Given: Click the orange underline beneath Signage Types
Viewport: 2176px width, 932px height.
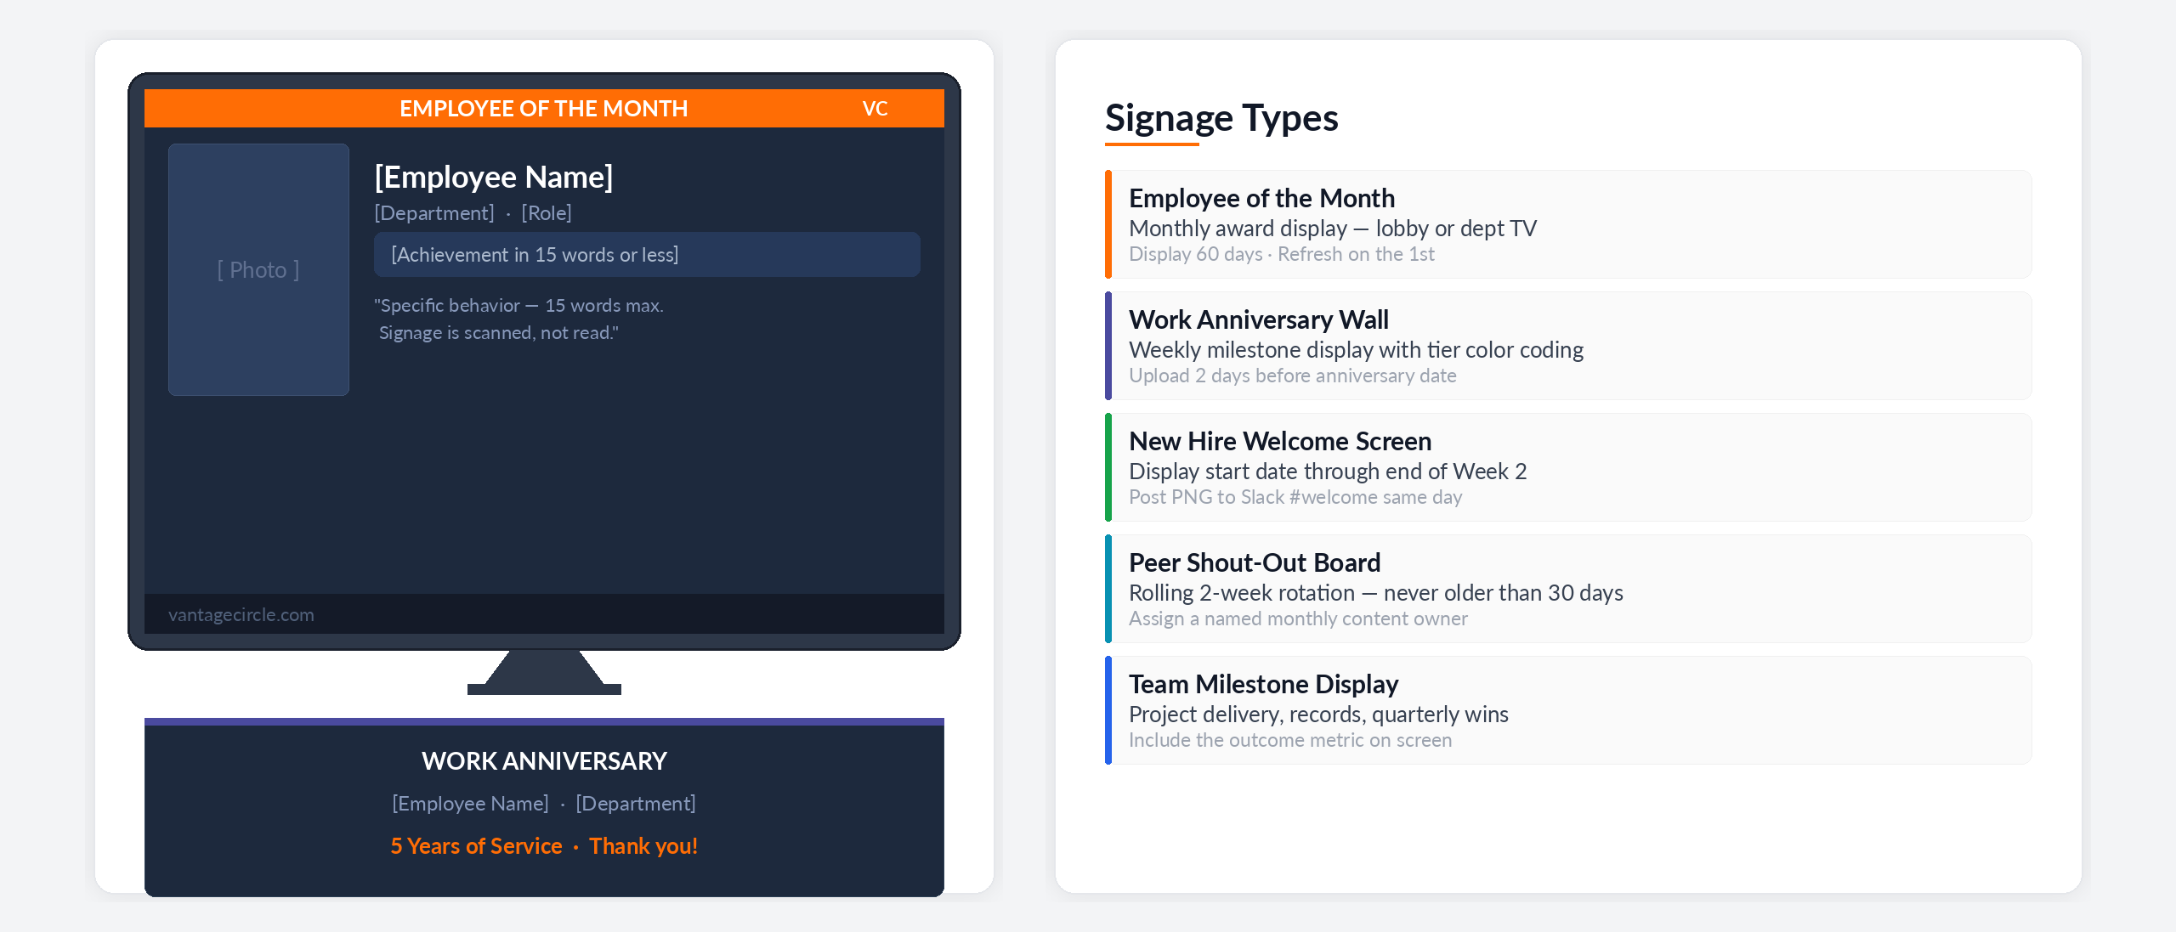Looking at the screenshot, I should [x=1152, y=144].
